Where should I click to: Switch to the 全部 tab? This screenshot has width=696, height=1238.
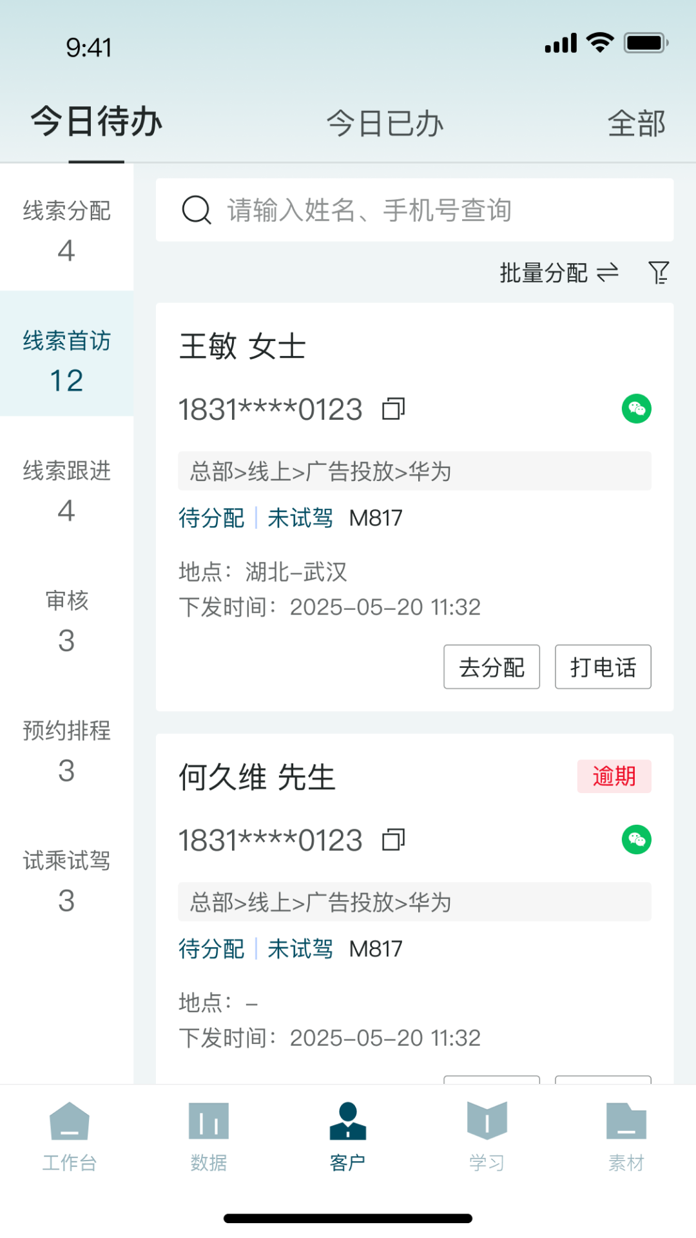pos(637,123)
